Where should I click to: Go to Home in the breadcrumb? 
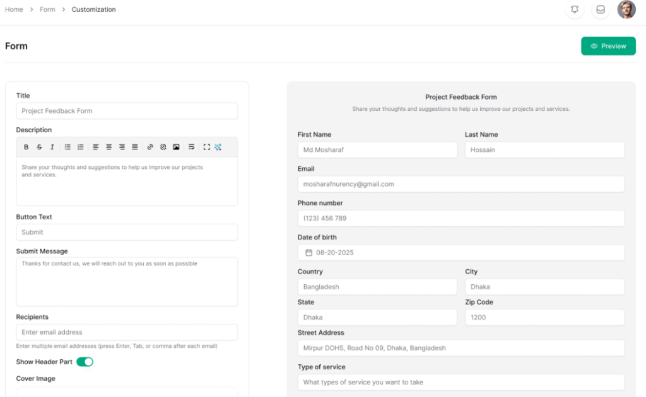(14, 9)
